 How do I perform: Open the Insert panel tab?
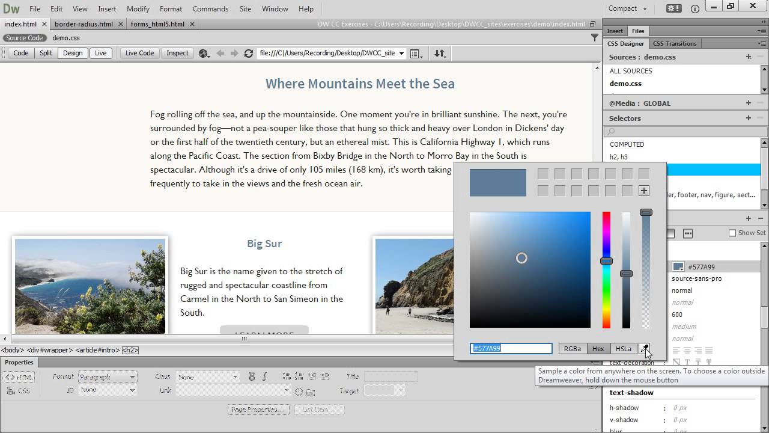615,31
